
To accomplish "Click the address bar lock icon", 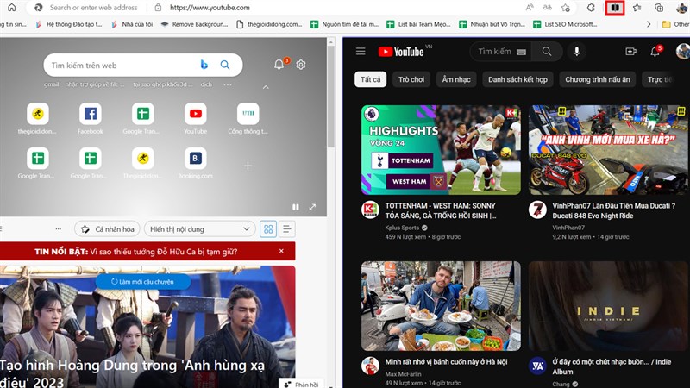I will (158, 8).
